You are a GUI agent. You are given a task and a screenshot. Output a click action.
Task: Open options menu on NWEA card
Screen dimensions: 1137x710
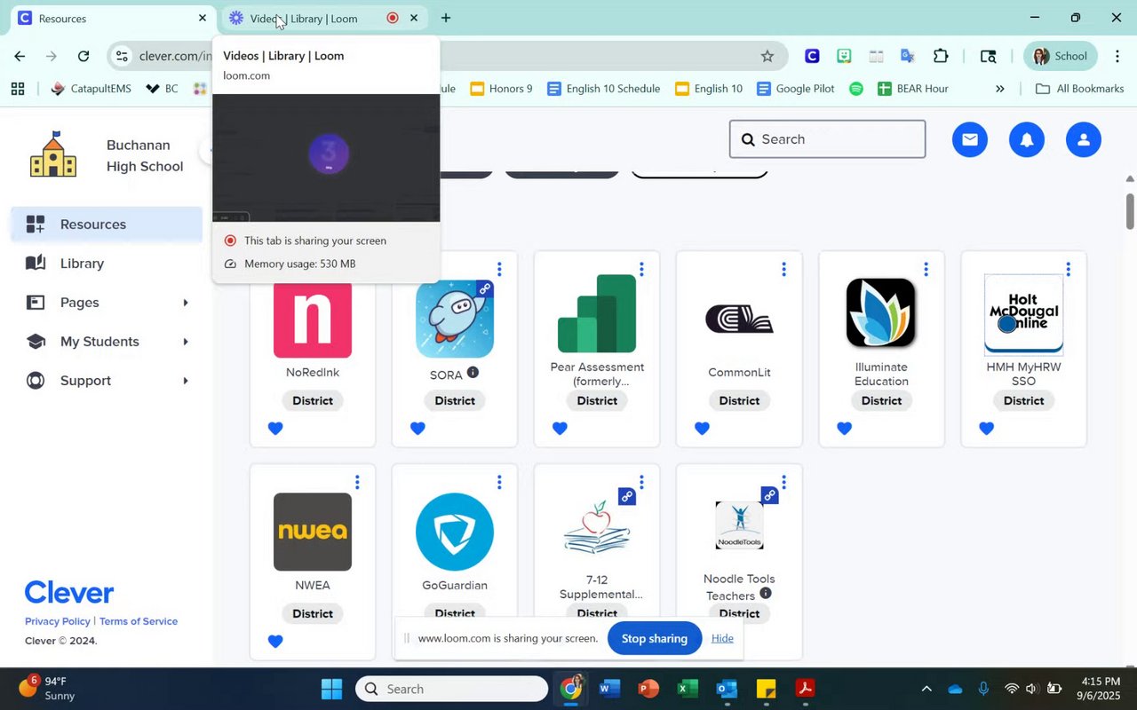pos(357,482)
